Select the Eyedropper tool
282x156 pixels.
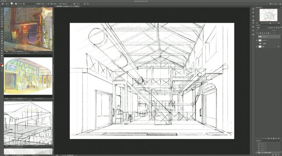[2, 24]
